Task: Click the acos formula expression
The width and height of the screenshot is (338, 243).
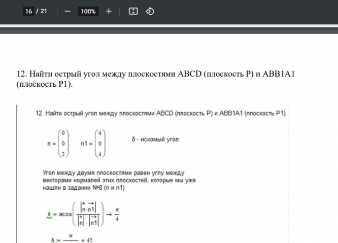Action: (76, 214)
